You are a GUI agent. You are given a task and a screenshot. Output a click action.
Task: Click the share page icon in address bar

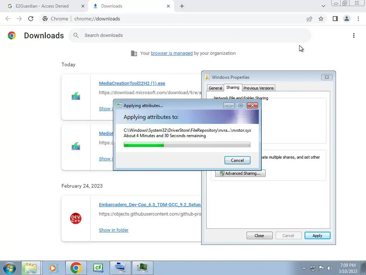click(310, 19)
